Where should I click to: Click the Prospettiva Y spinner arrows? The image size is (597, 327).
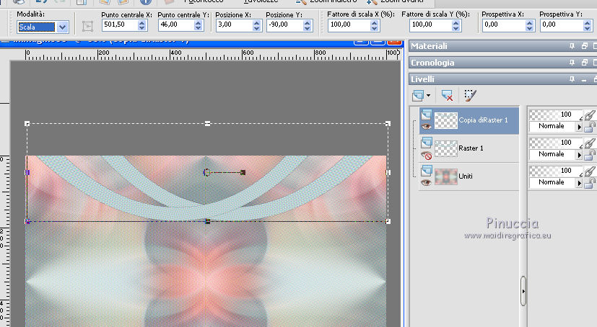pos(588,25)
